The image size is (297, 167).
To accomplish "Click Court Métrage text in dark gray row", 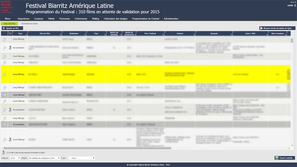I will point(19,95).
